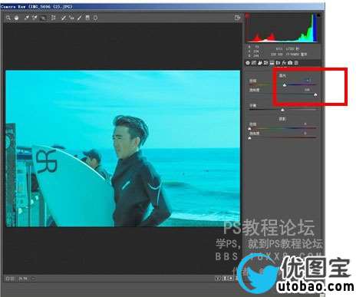Open the Basic panel tab
The width and height of the screenshot is (356, 297).
(248, 63)
